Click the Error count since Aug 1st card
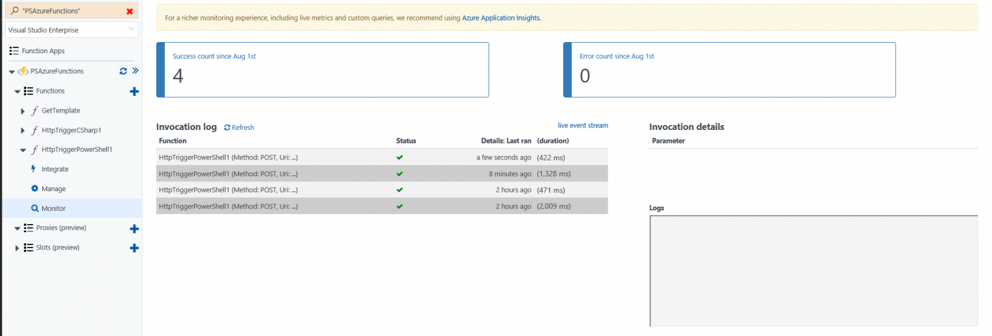992x336 pixels. click(729, 70)
